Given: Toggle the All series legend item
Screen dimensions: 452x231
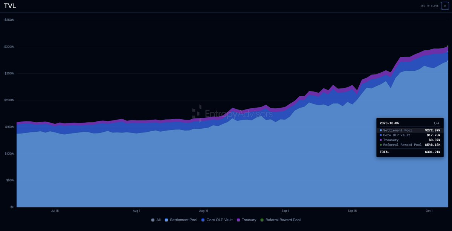Looking at the screenshot, I should pyautogui.click(x=156, y=220).
